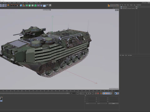Click the Apply button in Coordinates

(x=113, y=103)
